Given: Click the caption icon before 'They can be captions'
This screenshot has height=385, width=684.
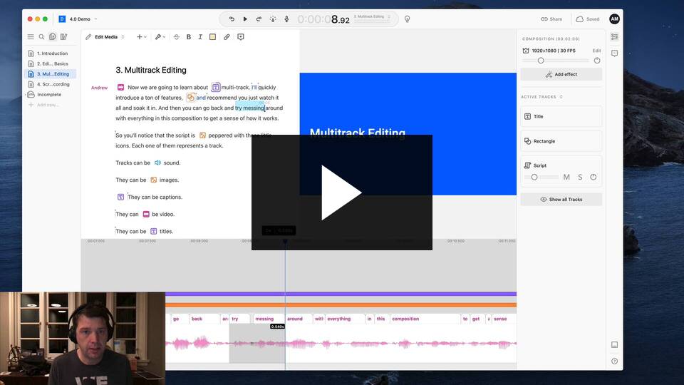Looking at the screenshot, I should click(x=121, y=197).
